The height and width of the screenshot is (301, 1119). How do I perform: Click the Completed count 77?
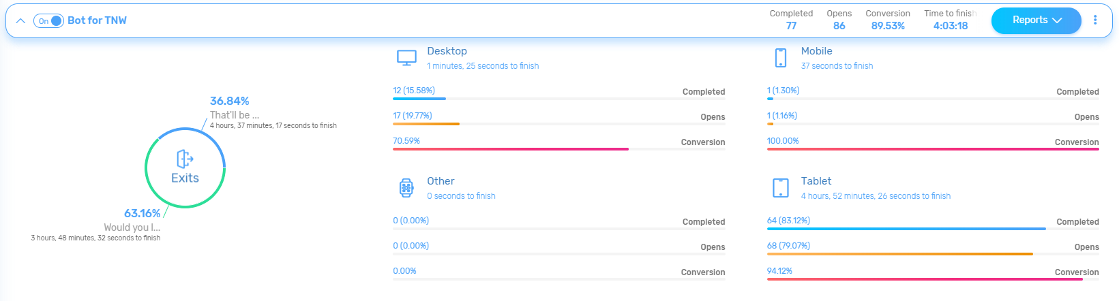point(791,26)
